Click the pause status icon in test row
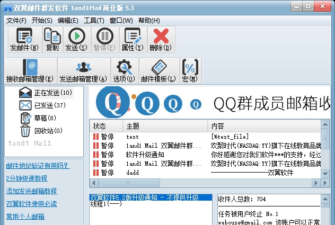The height and width of the screenshot is (225, 335). coord(96,137)
